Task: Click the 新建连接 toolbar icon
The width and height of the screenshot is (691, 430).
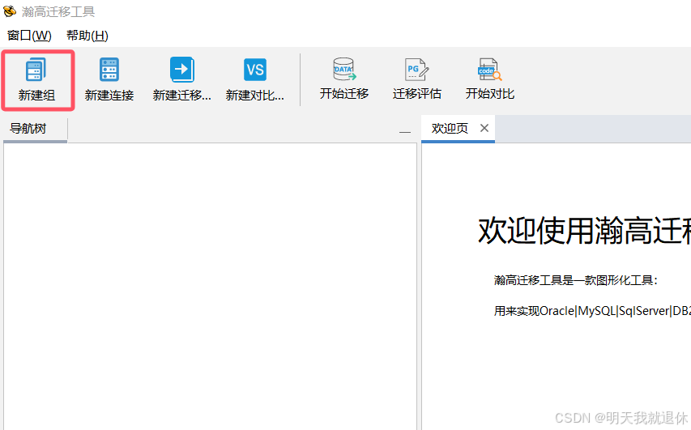Action: point(109,70)
